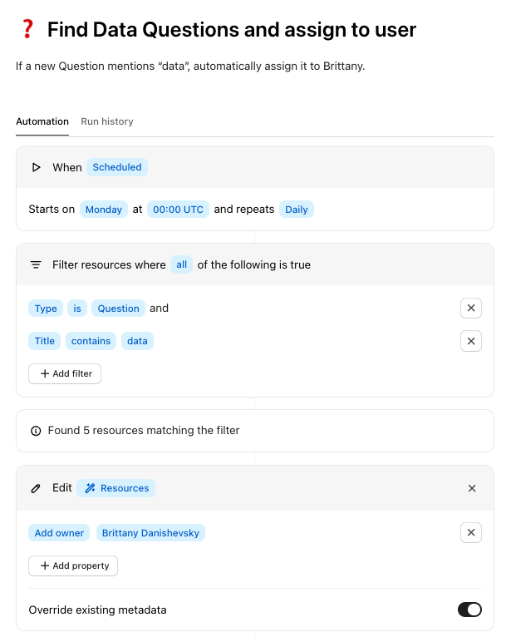
Task: Change the Brittany Danishevsky owner chip
Action: coord(150,533)
